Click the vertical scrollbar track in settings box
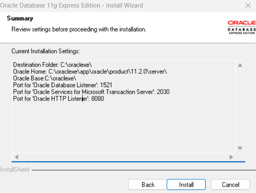 (x=240, y=107)
